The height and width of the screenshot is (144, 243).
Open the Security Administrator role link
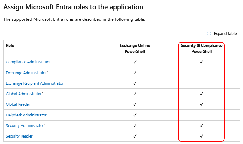25,126
